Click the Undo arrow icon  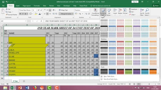pyautogui.click(x=7, y=2)
